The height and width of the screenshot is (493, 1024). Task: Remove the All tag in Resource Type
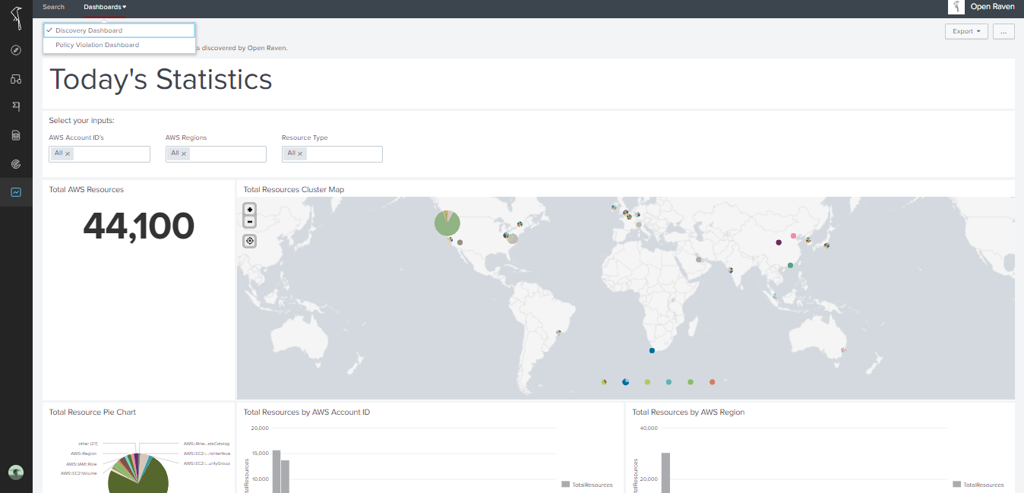tap(300, 153)
